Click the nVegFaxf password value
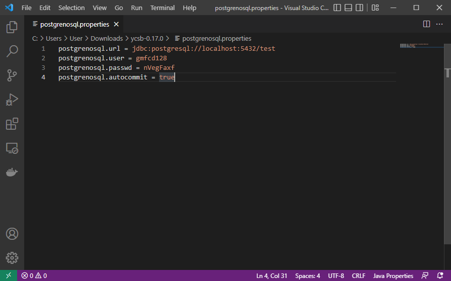 coord(159,67)
